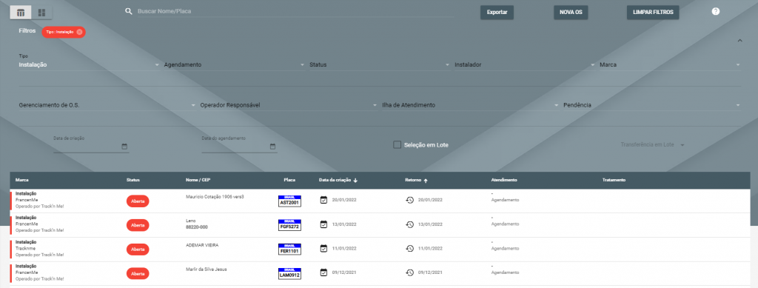This screenshot has height=288, width=758.
Task: Click Aberta status badge for Marlir da Silva
Action: (x=138, y=273)
